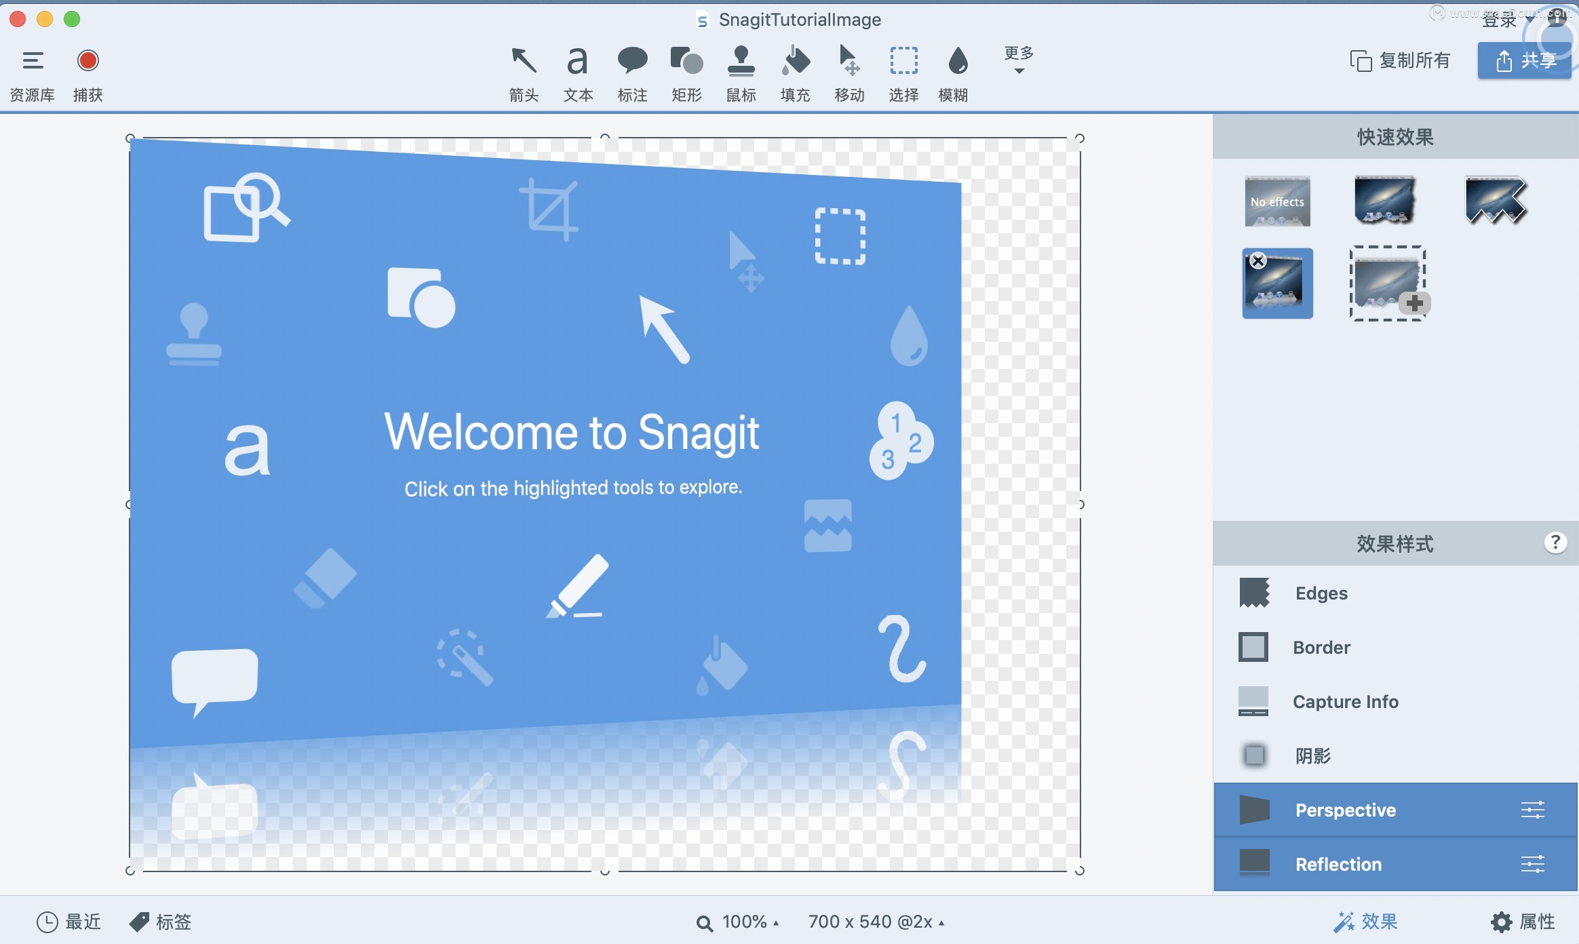This screenshot has width=1579, height=944.
Task: Apply the No effects quick effect thumbnail
Action: (x=1277, y=201)
